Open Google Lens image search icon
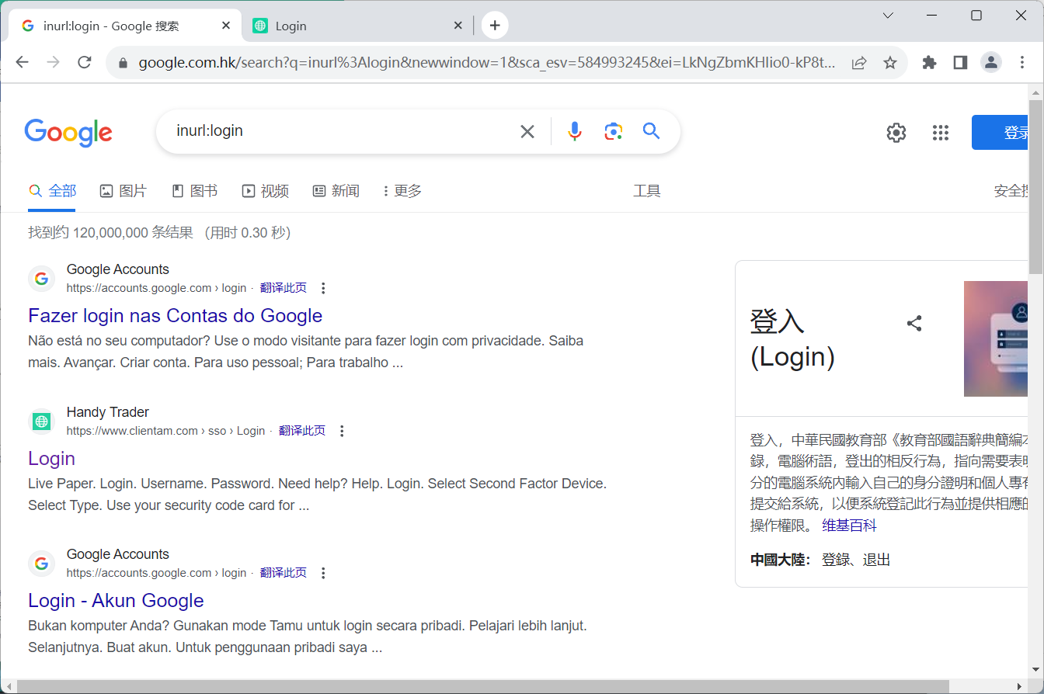 tap(614, 132)
